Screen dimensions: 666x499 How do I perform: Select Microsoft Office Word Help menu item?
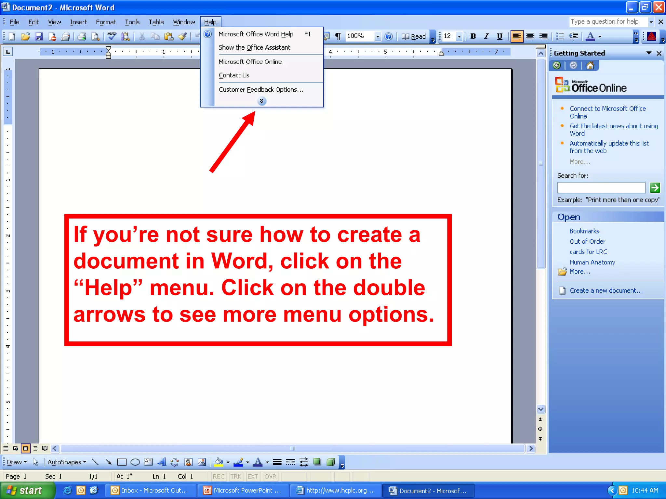262,34
